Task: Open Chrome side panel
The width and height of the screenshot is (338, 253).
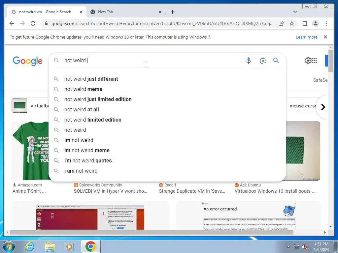Action: point(305,23)
